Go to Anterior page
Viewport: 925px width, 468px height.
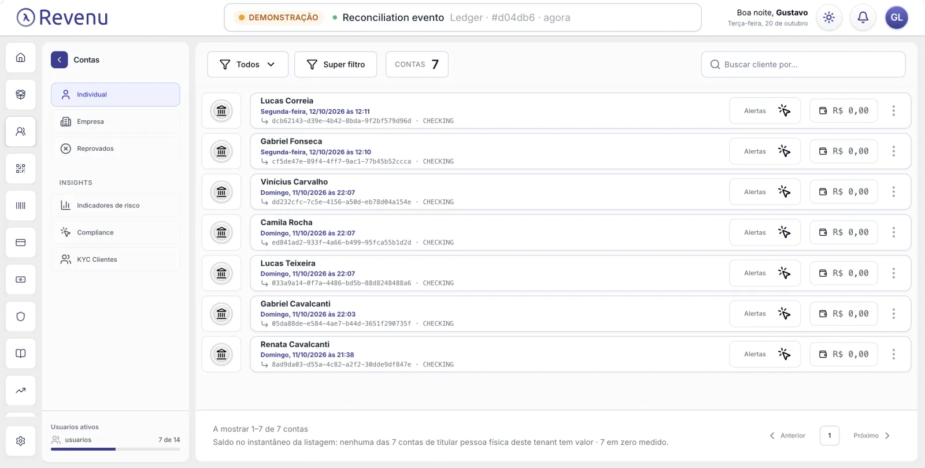point(787,436)
